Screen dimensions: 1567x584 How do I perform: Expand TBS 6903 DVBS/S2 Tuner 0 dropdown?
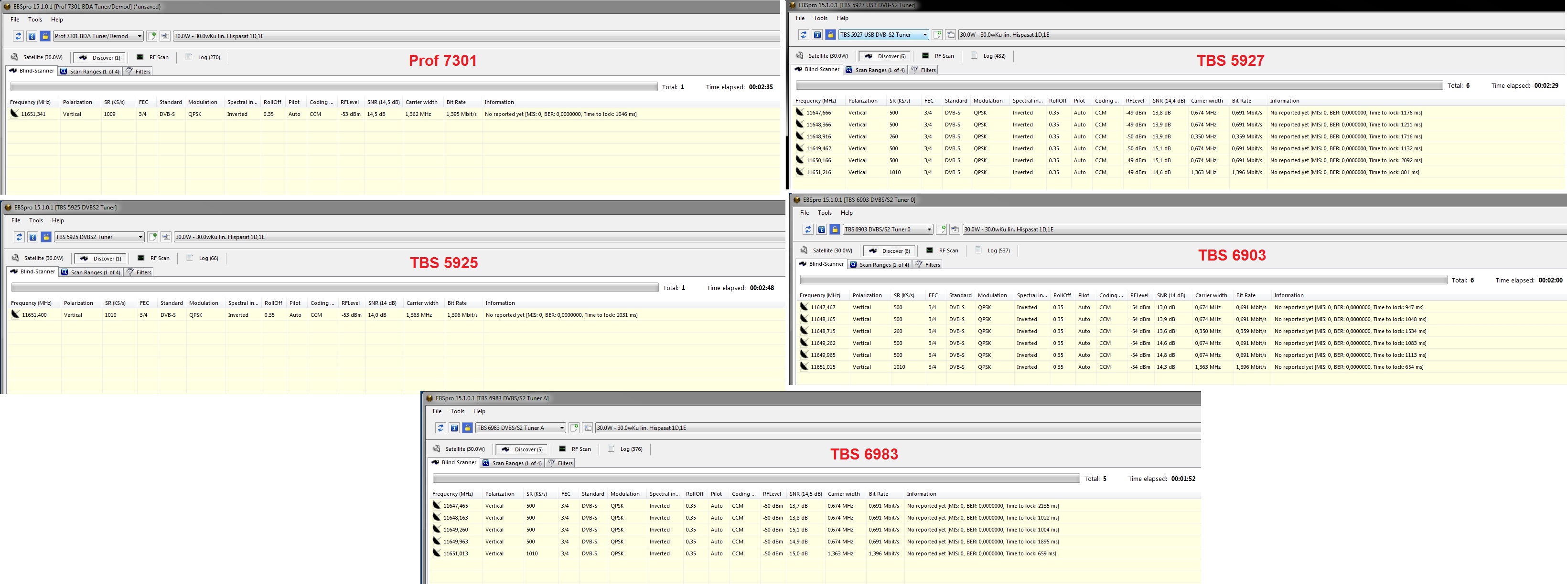click(888, 229)
